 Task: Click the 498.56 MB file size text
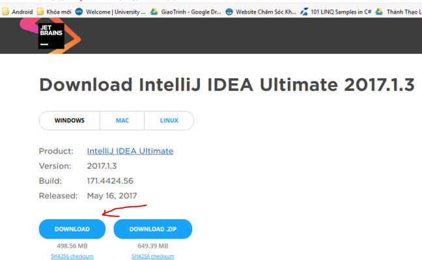[x=72, y=246]
